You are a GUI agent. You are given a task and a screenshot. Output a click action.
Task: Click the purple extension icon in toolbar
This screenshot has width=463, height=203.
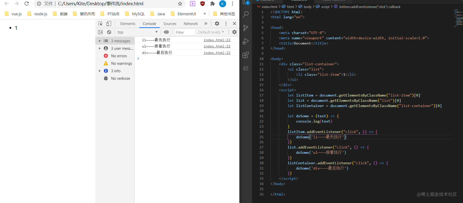[192, 3]
